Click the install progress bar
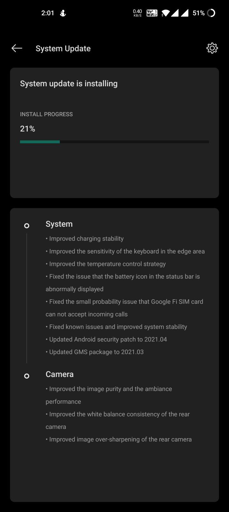229x512 pixels. point(114,142)
